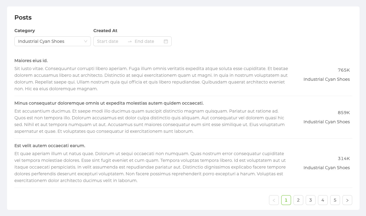Click the "Est velit autem occaecati earum." title

pos(50,146)
